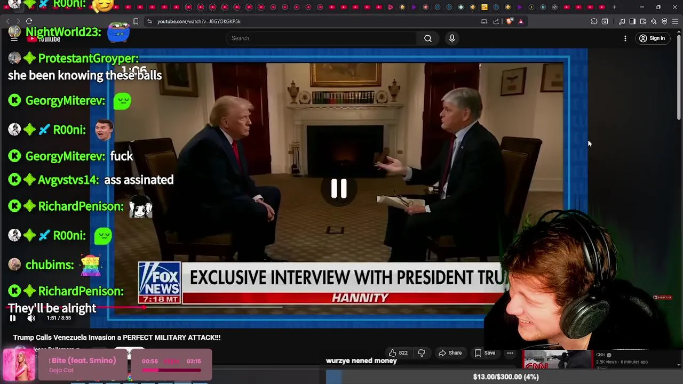Click the Brave Rewards triangle icon
Viewport: 683px width, 384px height.
(x=521, y=21)
